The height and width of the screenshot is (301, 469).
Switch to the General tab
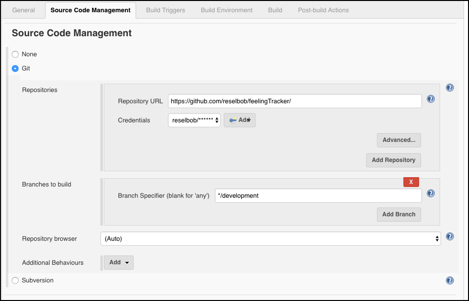click(x=23, y=10)
